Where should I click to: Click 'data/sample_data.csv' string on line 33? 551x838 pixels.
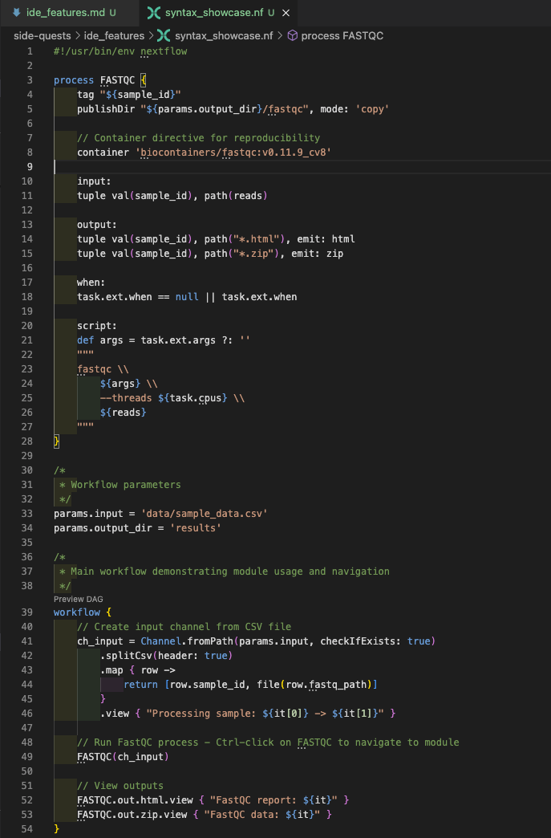[x=204, y=514]
